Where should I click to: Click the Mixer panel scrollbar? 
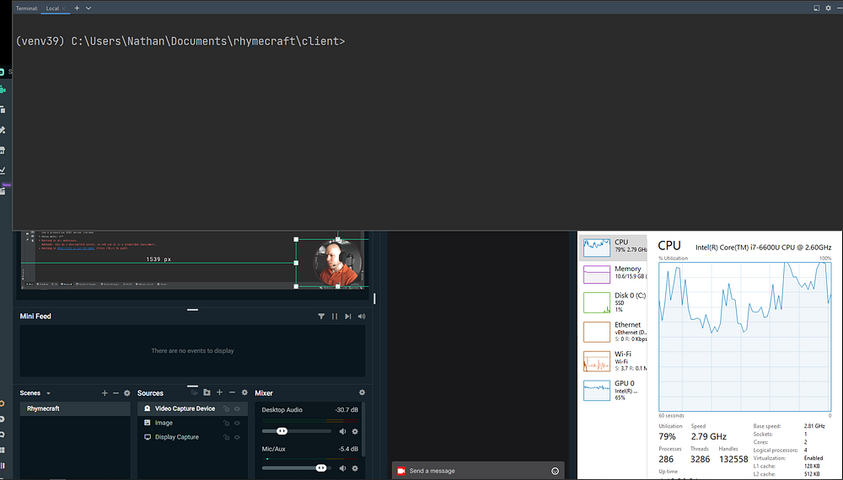coord(364,429)
